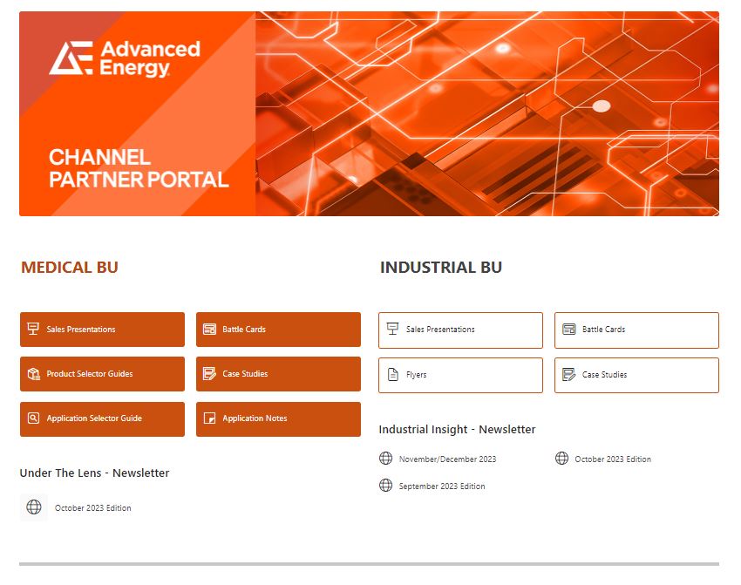Click card icon on Medical Battle Cards
The width and height of the screenshot is (741, 585).
(209, 329)
